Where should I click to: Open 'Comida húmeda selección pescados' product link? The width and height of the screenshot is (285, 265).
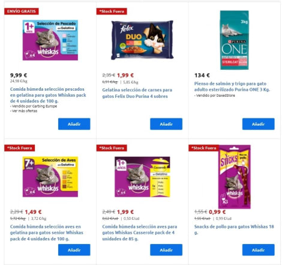(x=48, y=95)
